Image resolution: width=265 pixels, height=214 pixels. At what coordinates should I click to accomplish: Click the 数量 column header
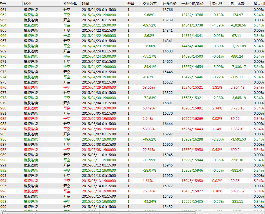[x=131, y=3]
